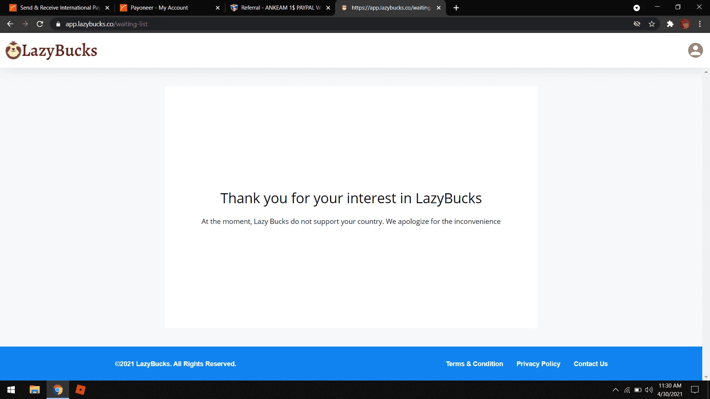Open the orange app on the taskbar
Screen dimensions: 710x399
80,390
